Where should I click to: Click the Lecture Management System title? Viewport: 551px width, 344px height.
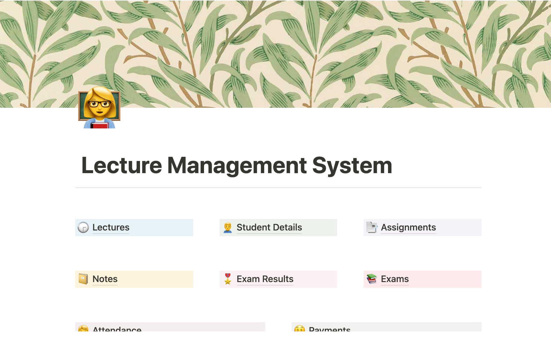click(236, 165)
